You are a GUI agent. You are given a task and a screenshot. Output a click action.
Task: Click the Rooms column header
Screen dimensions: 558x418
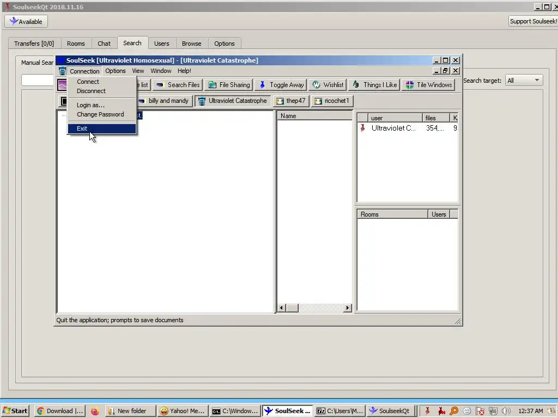pyautogui.click(x=392, y=214)
